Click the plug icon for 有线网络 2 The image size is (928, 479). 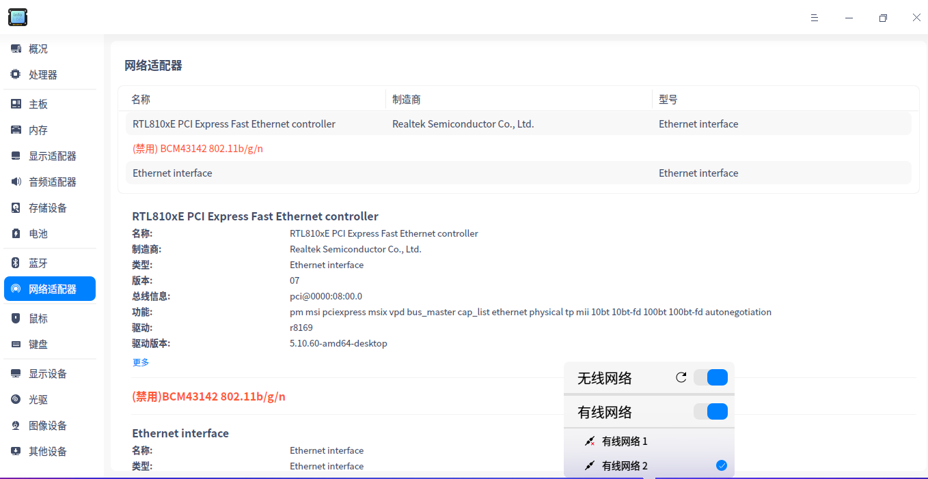590,466
